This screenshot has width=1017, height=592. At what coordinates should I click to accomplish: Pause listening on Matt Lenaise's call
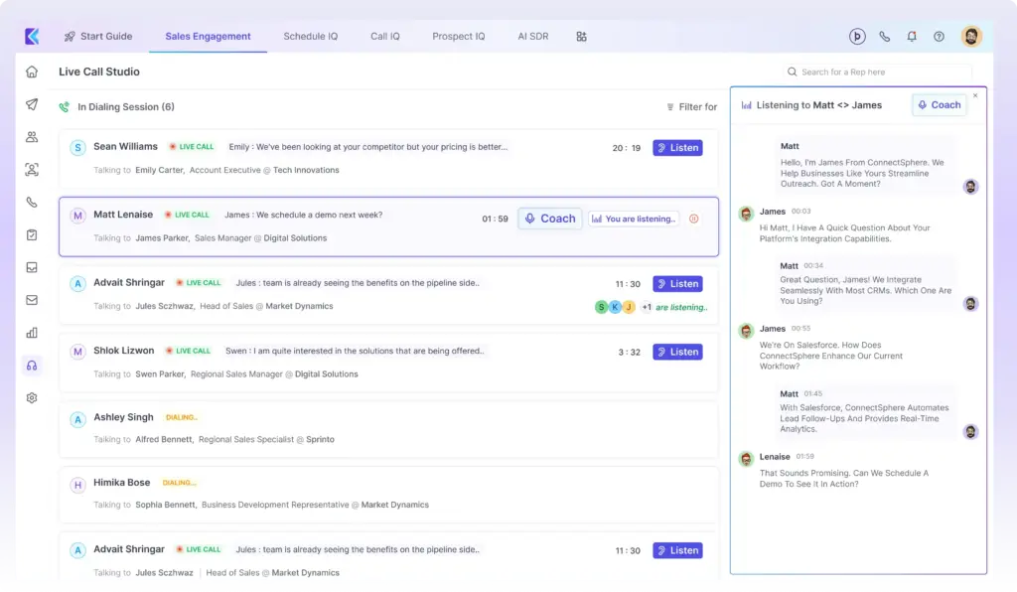(x=693, y=219)
